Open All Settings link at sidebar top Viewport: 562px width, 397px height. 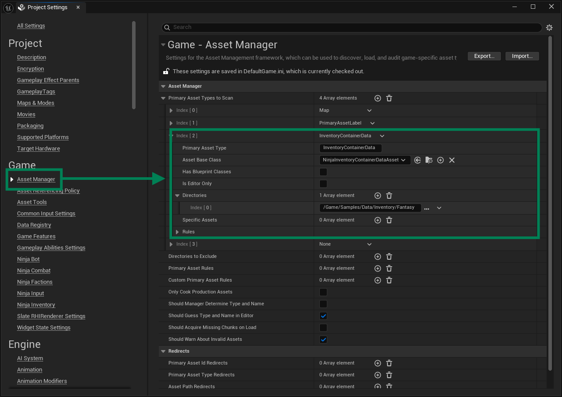(31, 25)
